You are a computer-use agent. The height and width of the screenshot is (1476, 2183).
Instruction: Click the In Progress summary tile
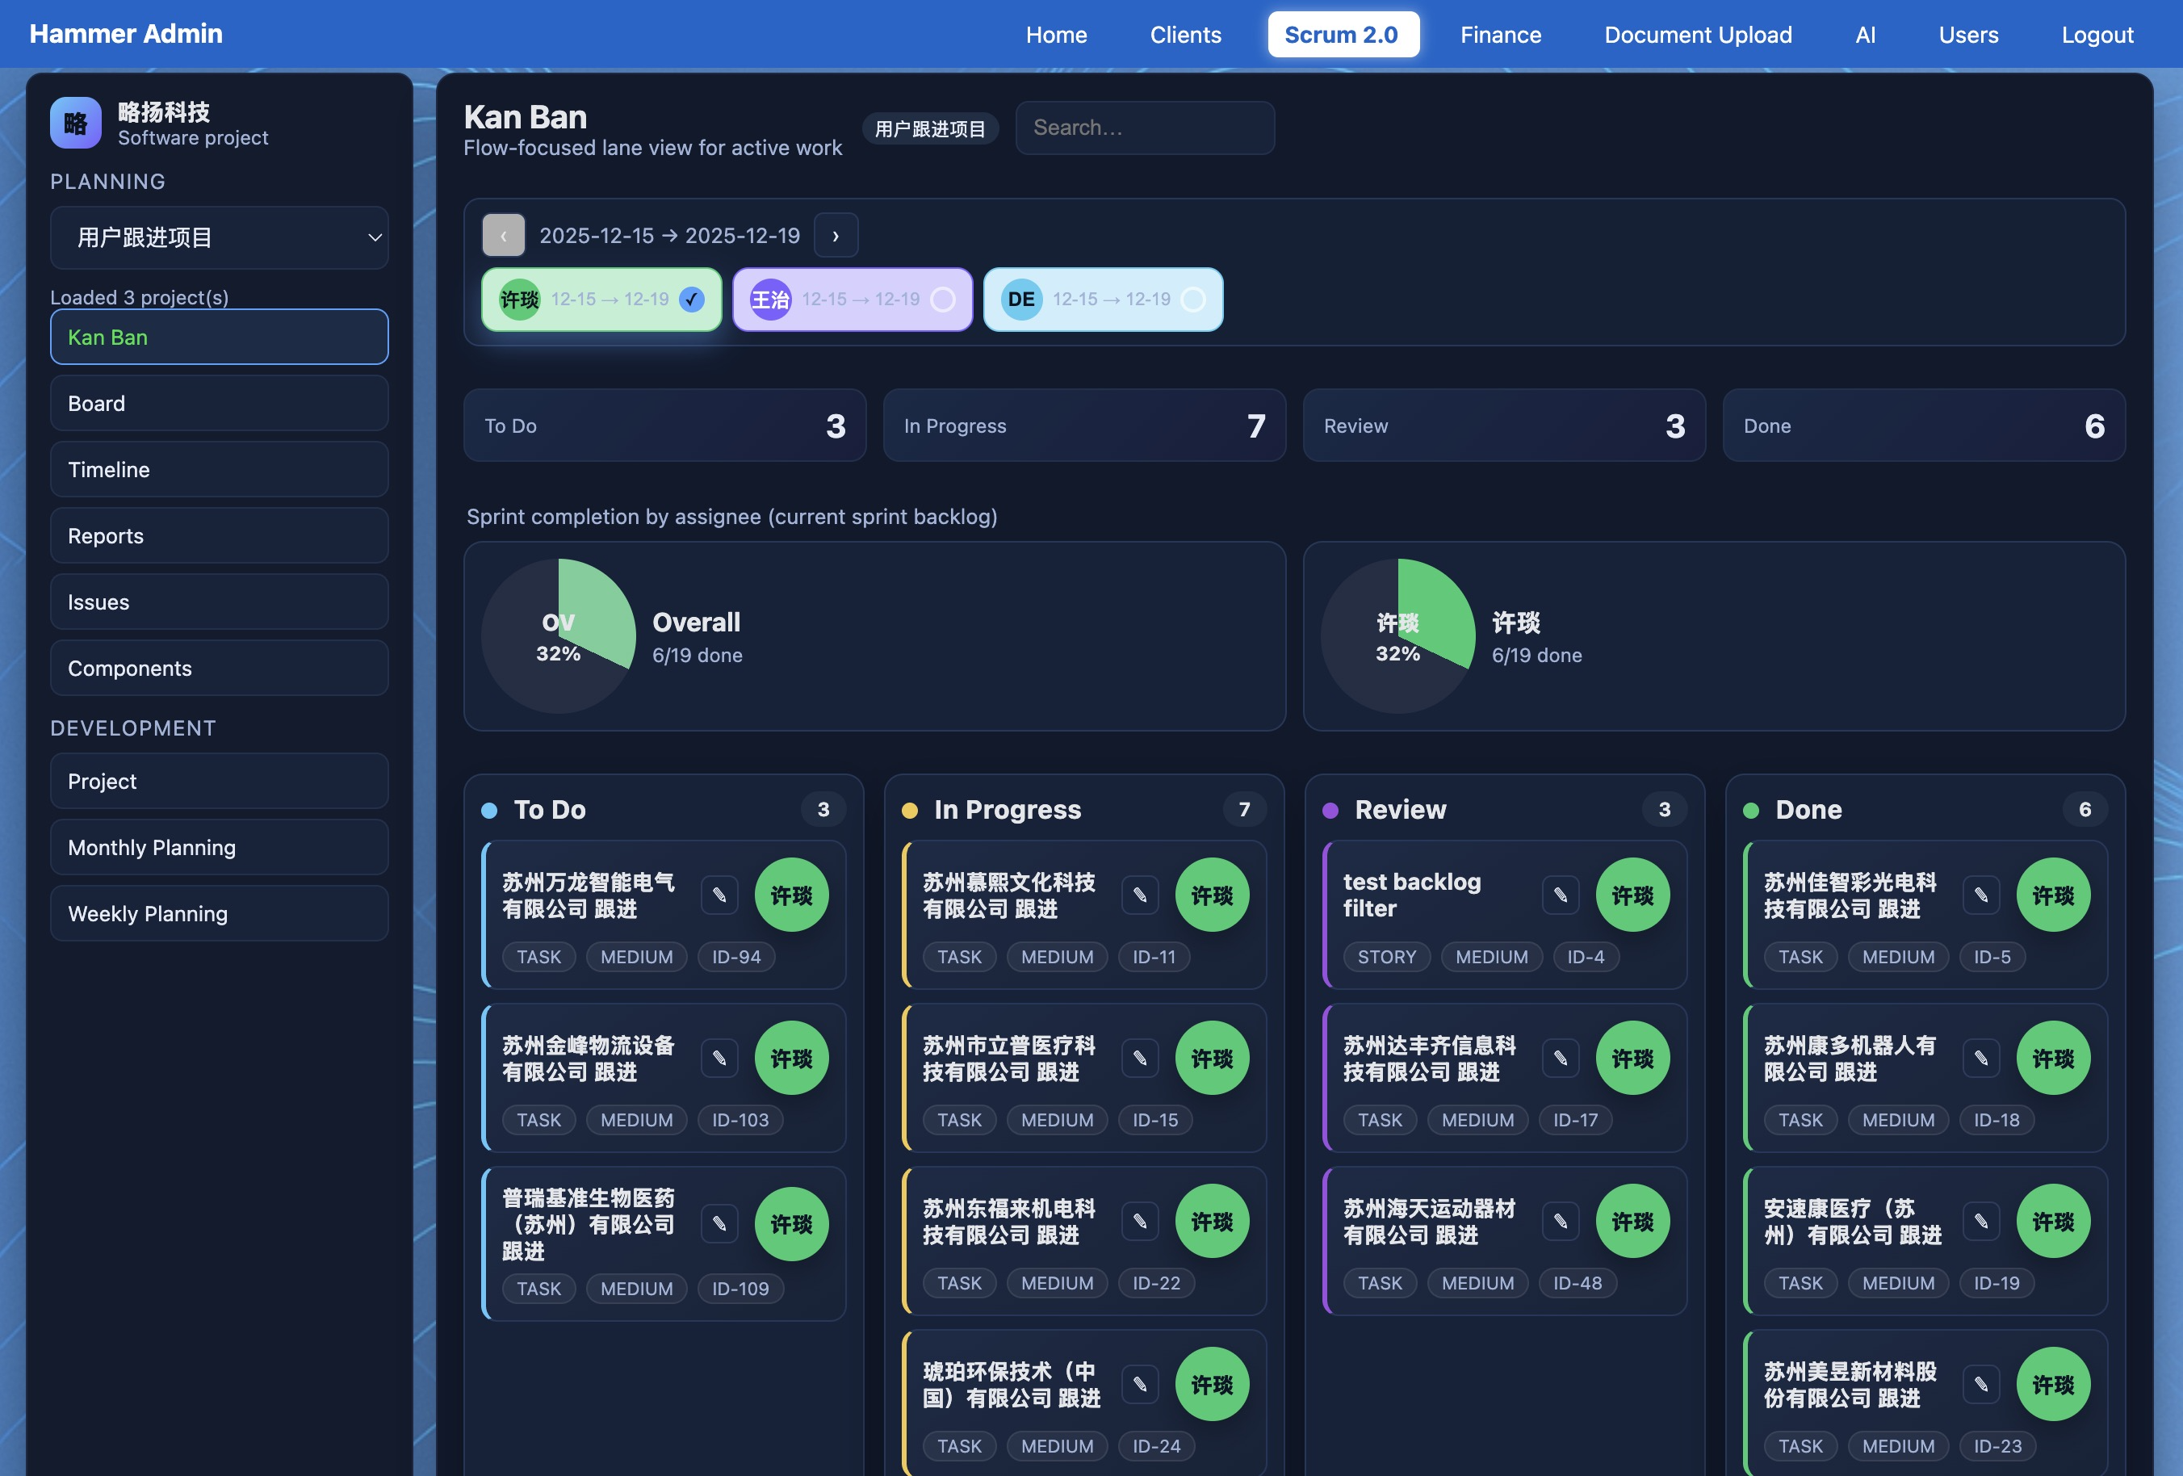click(1085, 426)
